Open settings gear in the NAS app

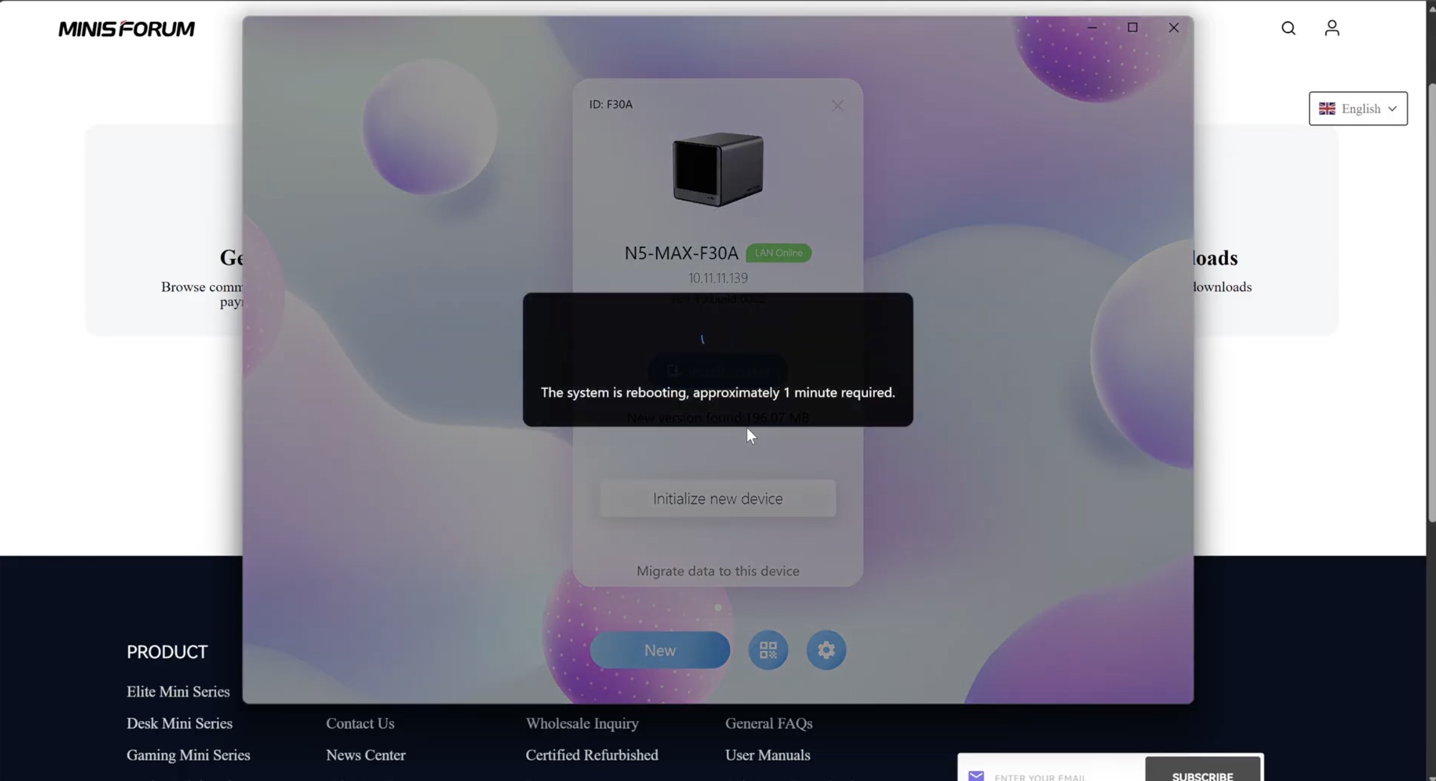826,650
